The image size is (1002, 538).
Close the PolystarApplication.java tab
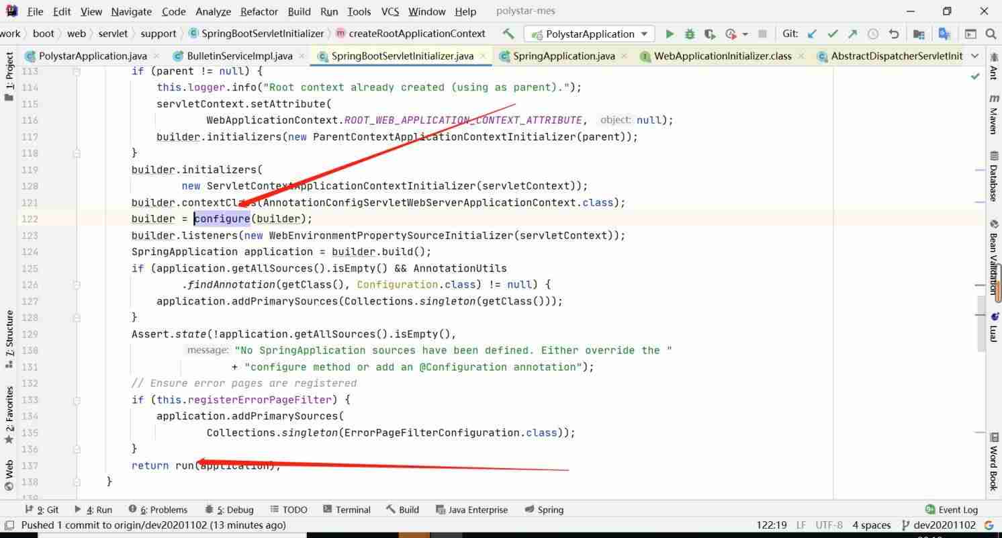[x=156, y=56]
